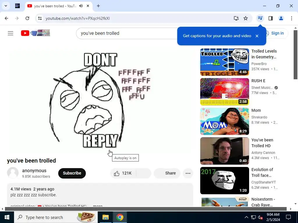Image resolution: width=298 pixels, height=223 pixels.
Task: Share the video
Action: point(167,173)
